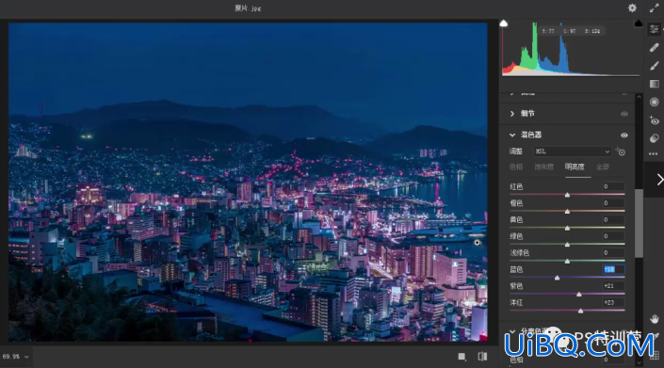Toggle full screen mode arrows icon
Screen dimensions: 664x368
(655, 8)
